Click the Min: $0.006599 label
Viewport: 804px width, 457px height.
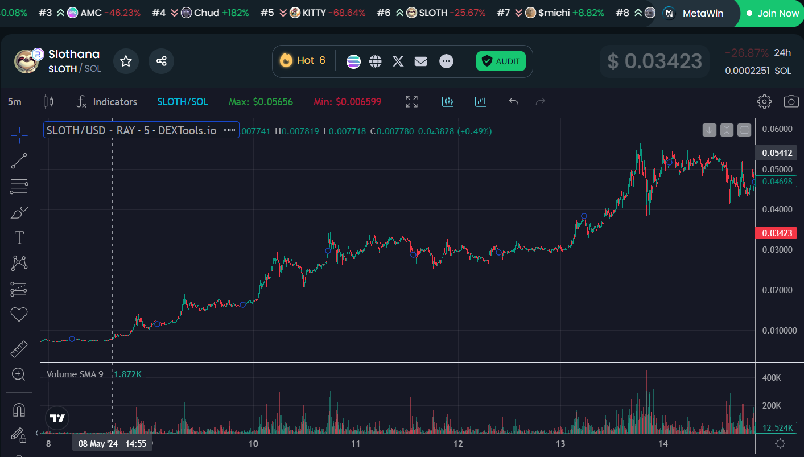tap(347, 102)
